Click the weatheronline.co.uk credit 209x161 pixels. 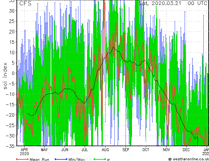[189, 159]
